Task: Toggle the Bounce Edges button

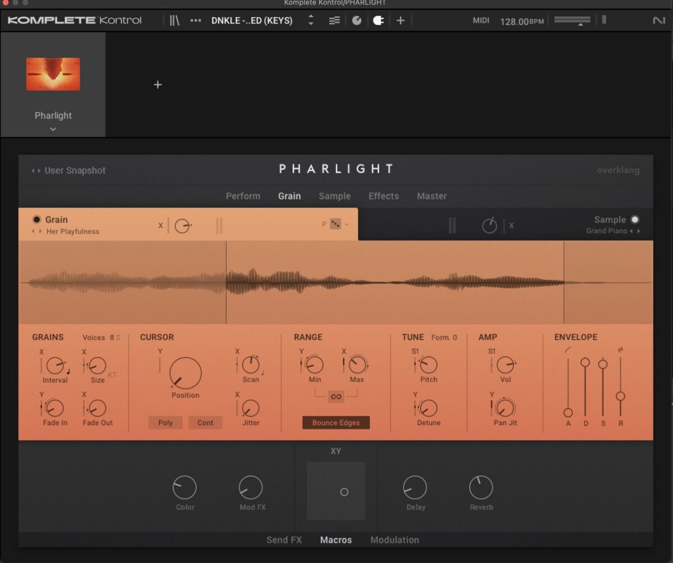Action: 336,423
